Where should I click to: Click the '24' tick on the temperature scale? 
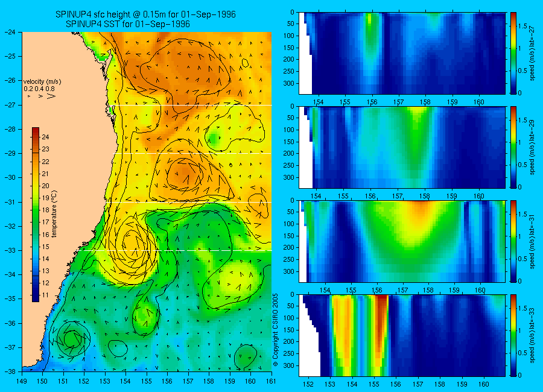45,137
